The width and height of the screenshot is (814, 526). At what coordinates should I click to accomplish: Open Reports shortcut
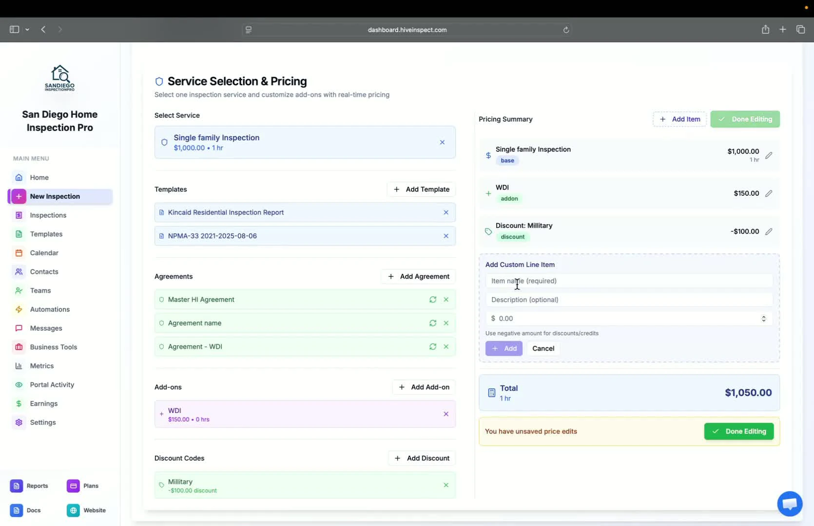(x=29, y=486)
